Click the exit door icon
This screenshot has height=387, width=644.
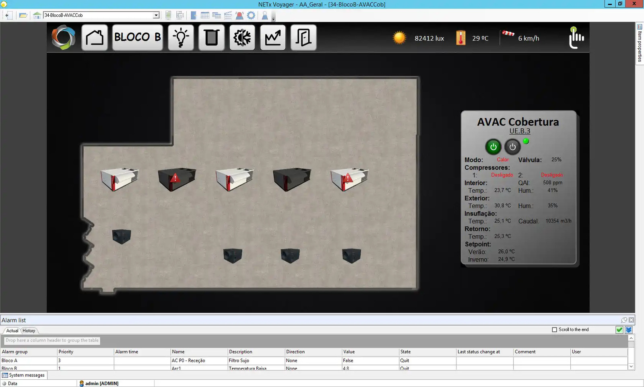coord(303,37)
